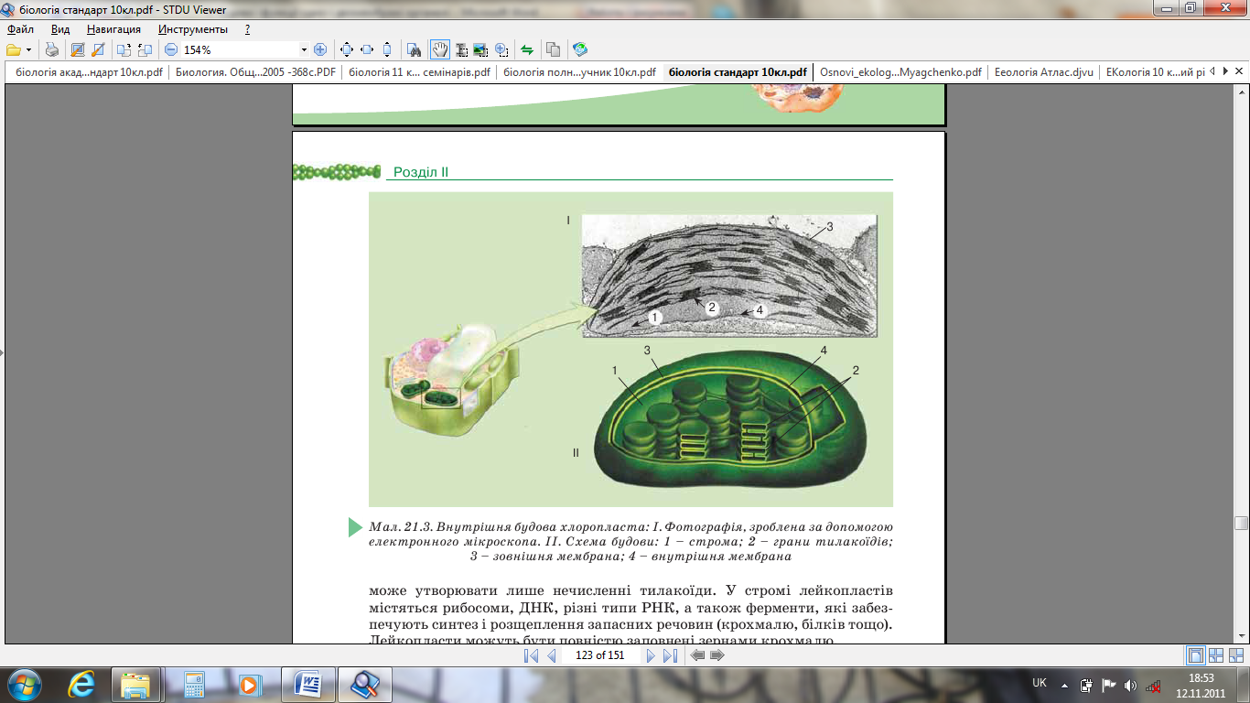Viewport: 1250px width, 703px height.
Task: Open the Навигация menu
Action: point(113,29)
